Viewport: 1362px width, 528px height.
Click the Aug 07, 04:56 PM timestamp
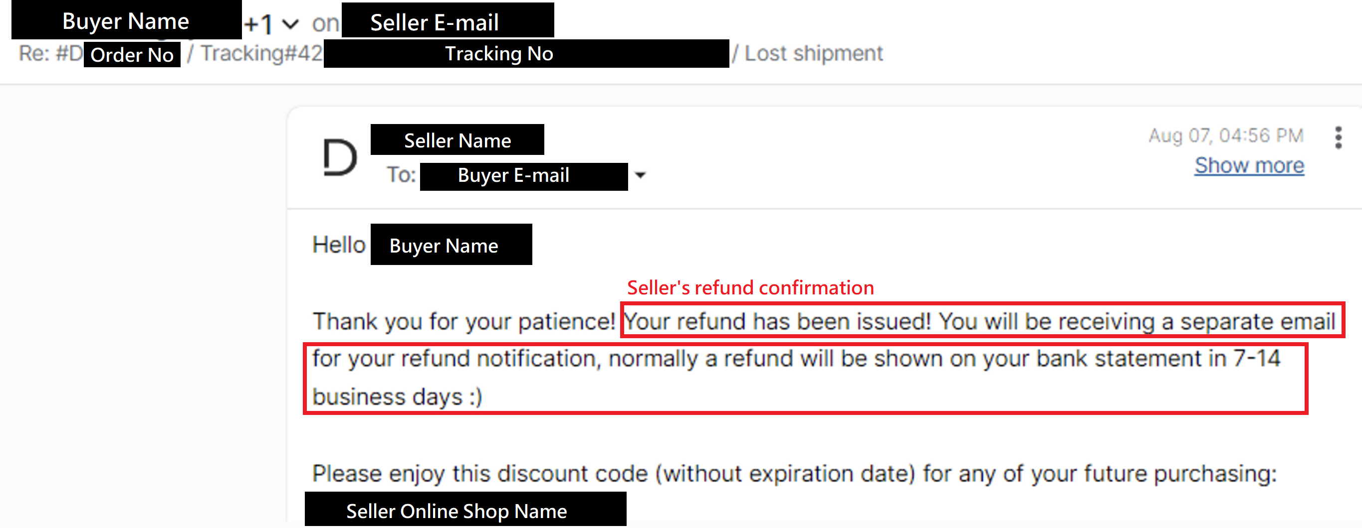pos(1226,135)
